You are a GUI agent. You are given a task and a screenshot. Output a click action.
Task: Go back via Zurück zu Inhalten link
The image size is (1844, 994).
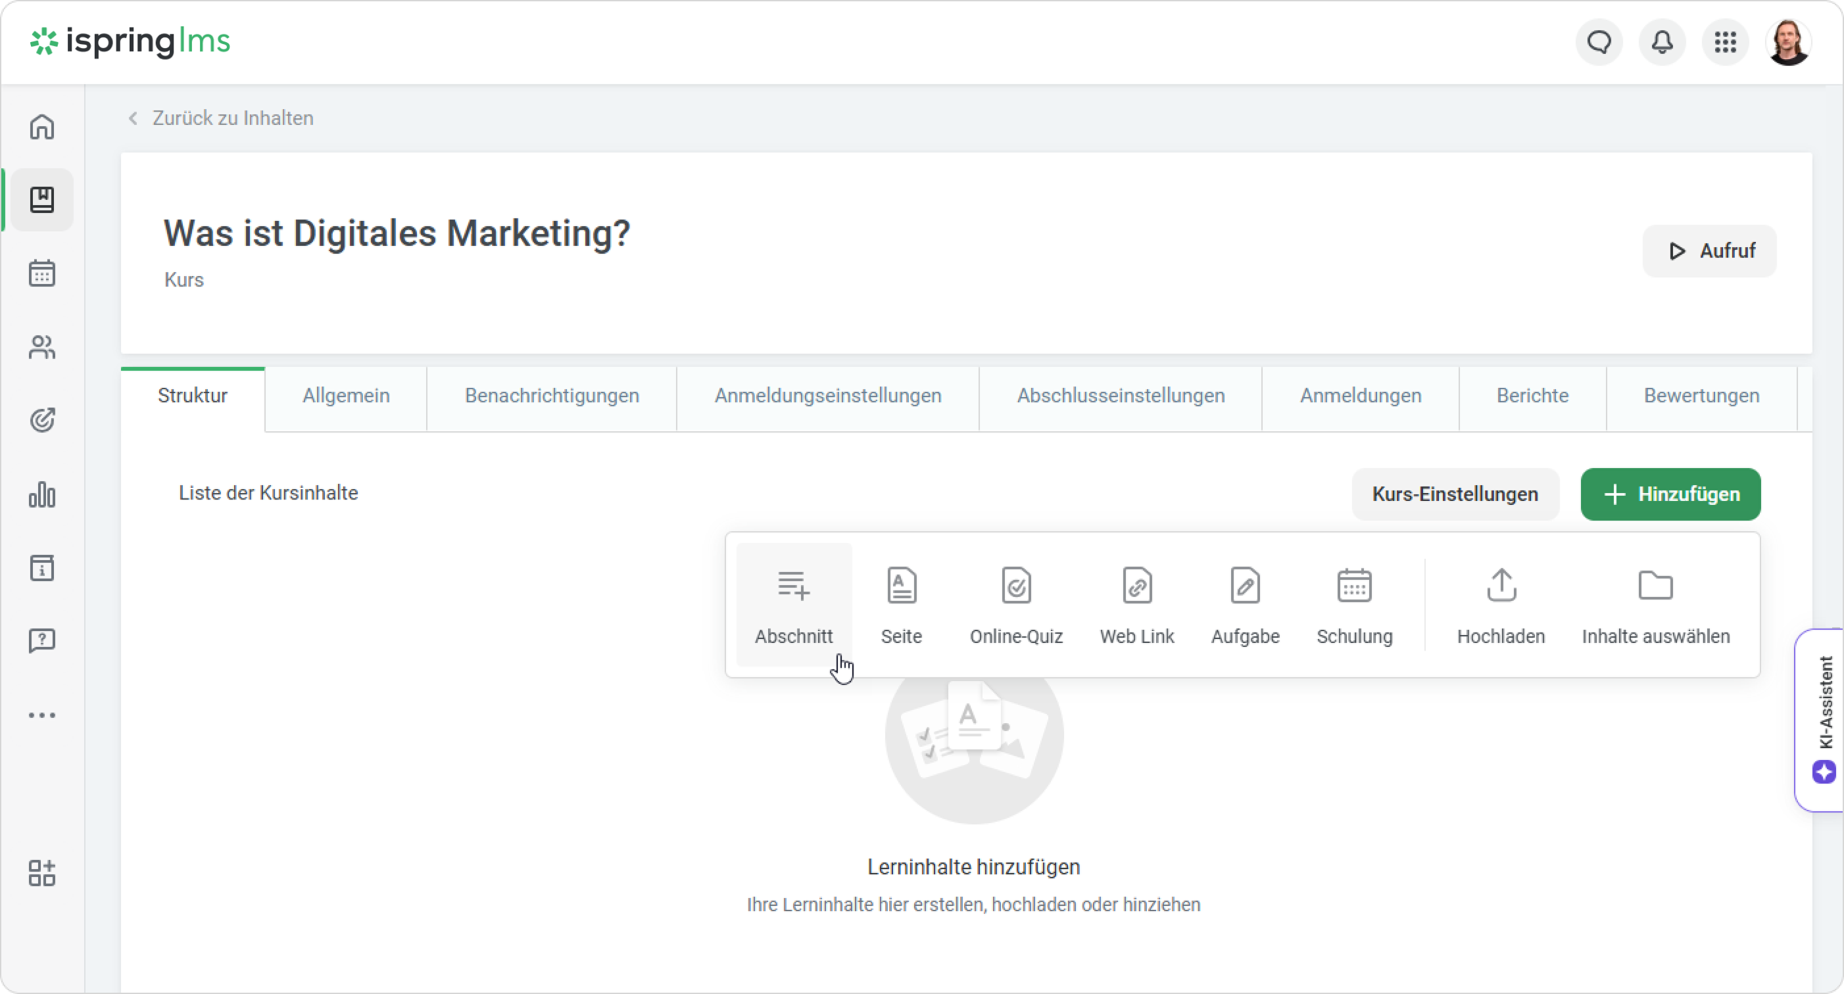pos(231,118)
